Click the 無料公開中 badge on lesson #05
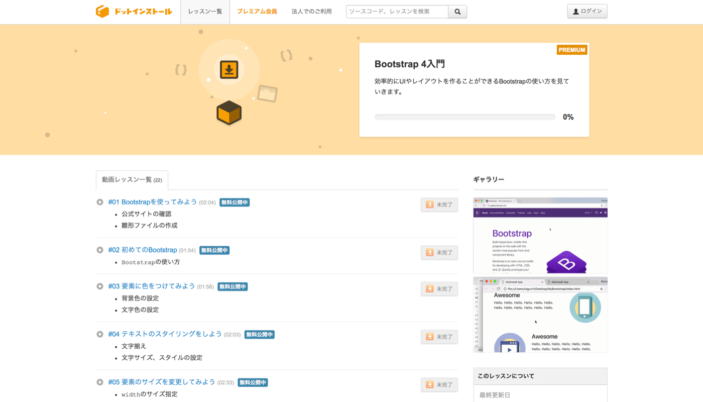Image resolution: width=703 pixels, height=402 pixels. 253,382
